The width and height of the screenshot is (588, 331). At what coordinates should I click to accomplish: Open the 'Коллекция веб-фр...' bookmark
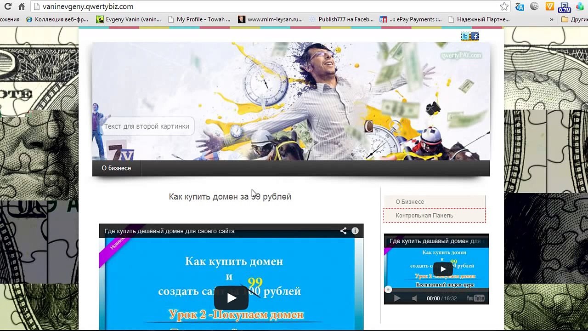pos(57,19)
